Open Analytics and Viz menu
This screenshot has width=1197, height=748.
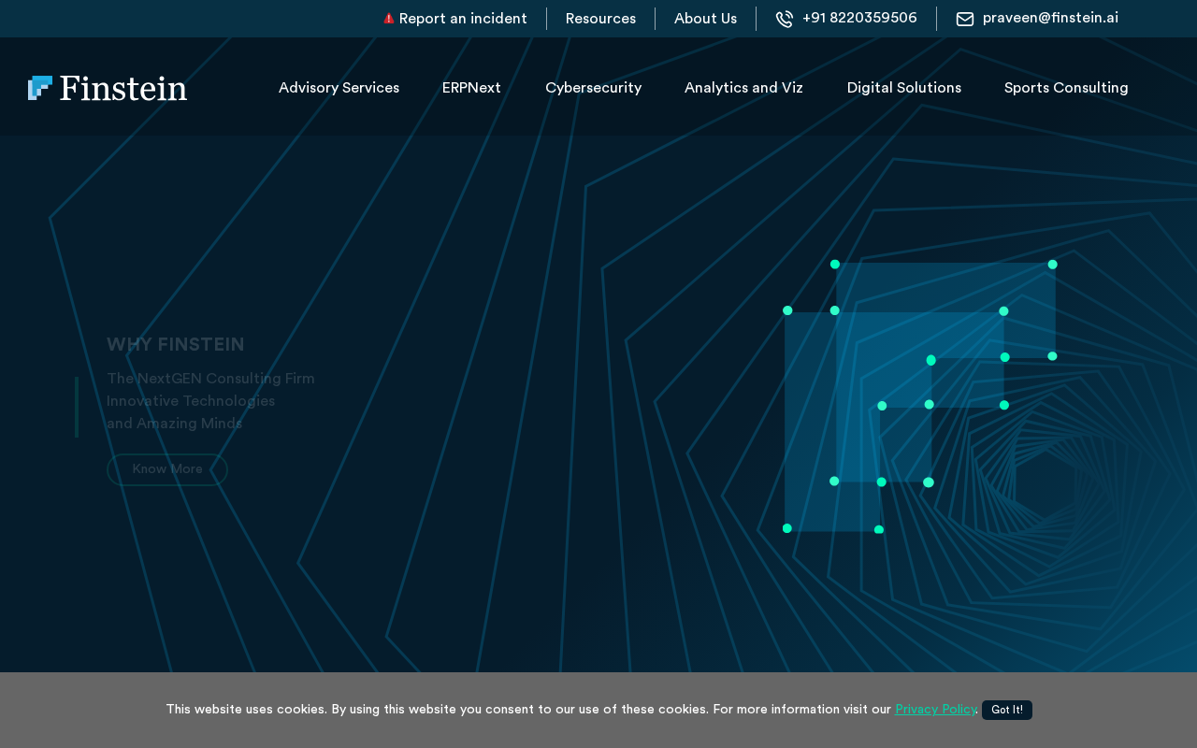click(743, 88)
